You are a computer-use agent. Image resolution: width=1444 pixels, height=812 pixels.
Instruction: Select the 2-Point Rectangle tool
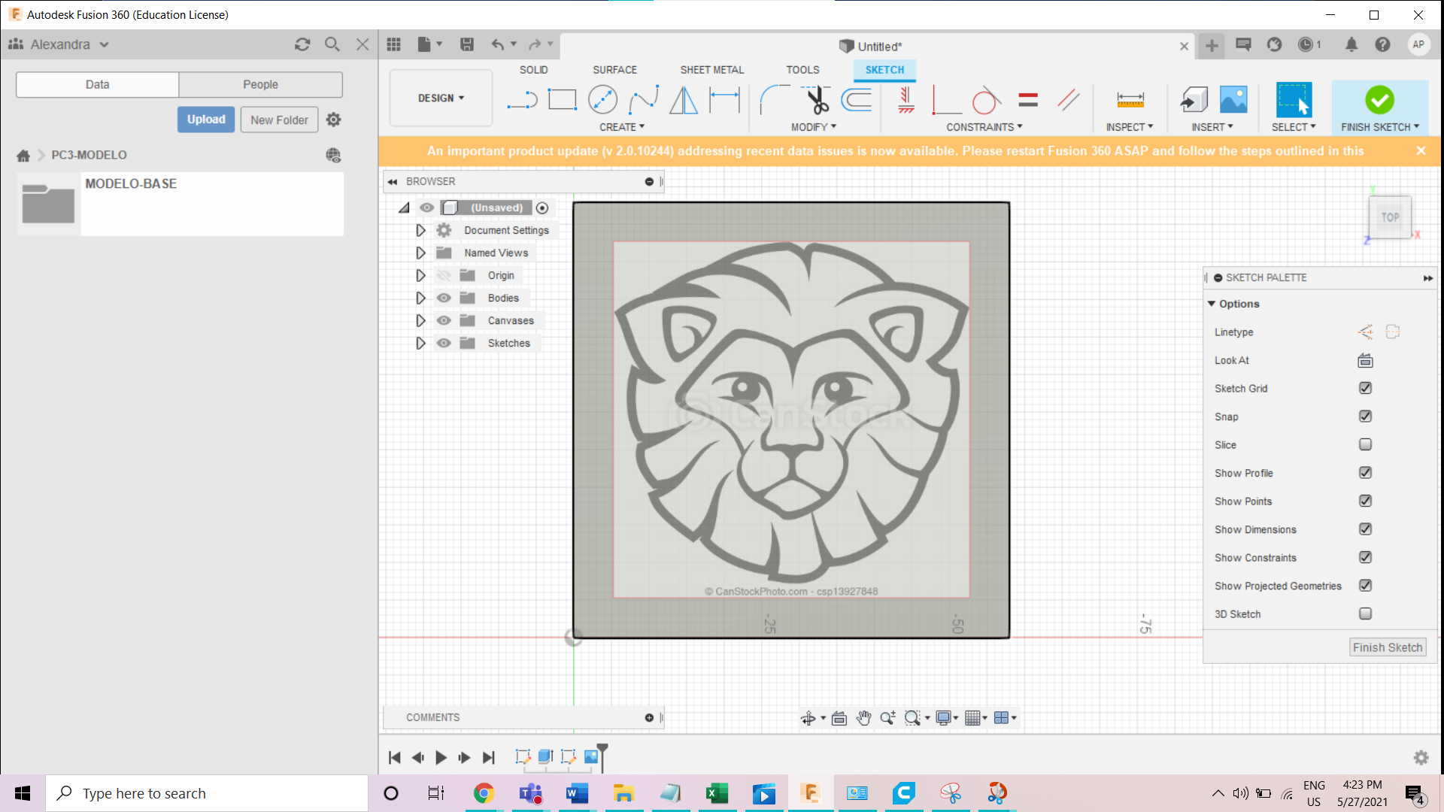562,99
